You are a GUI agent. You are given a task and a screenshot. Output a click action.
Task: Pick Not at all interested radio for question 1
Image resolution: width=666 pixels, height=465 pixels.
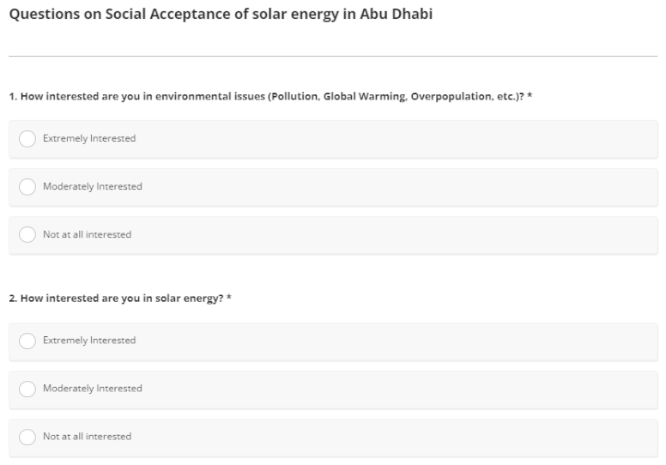(x=27, y=235)
